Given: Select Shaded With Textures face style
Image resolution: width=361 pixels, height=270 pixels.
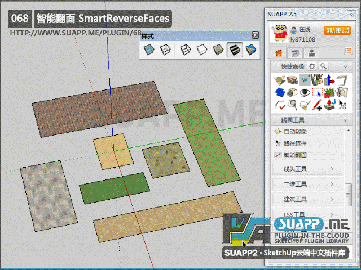Looking at the screenshot, I should click(x=235, y=49).
